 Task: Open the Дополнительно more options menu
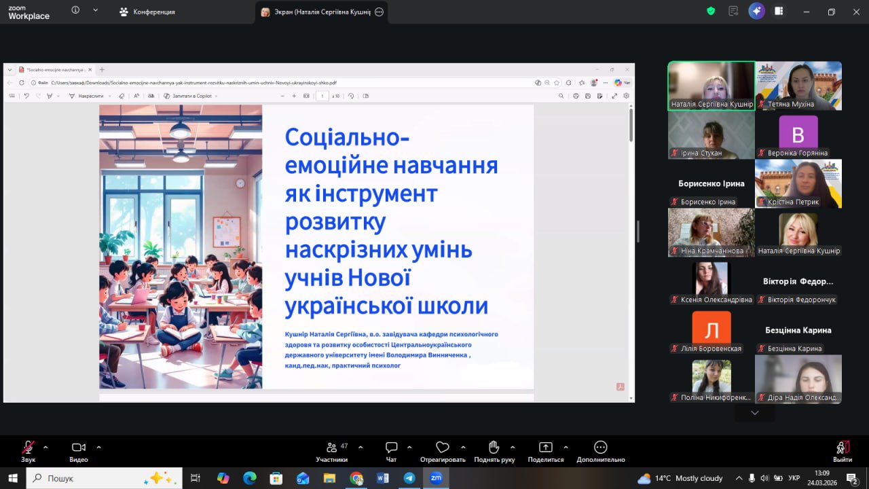[600, 448]
